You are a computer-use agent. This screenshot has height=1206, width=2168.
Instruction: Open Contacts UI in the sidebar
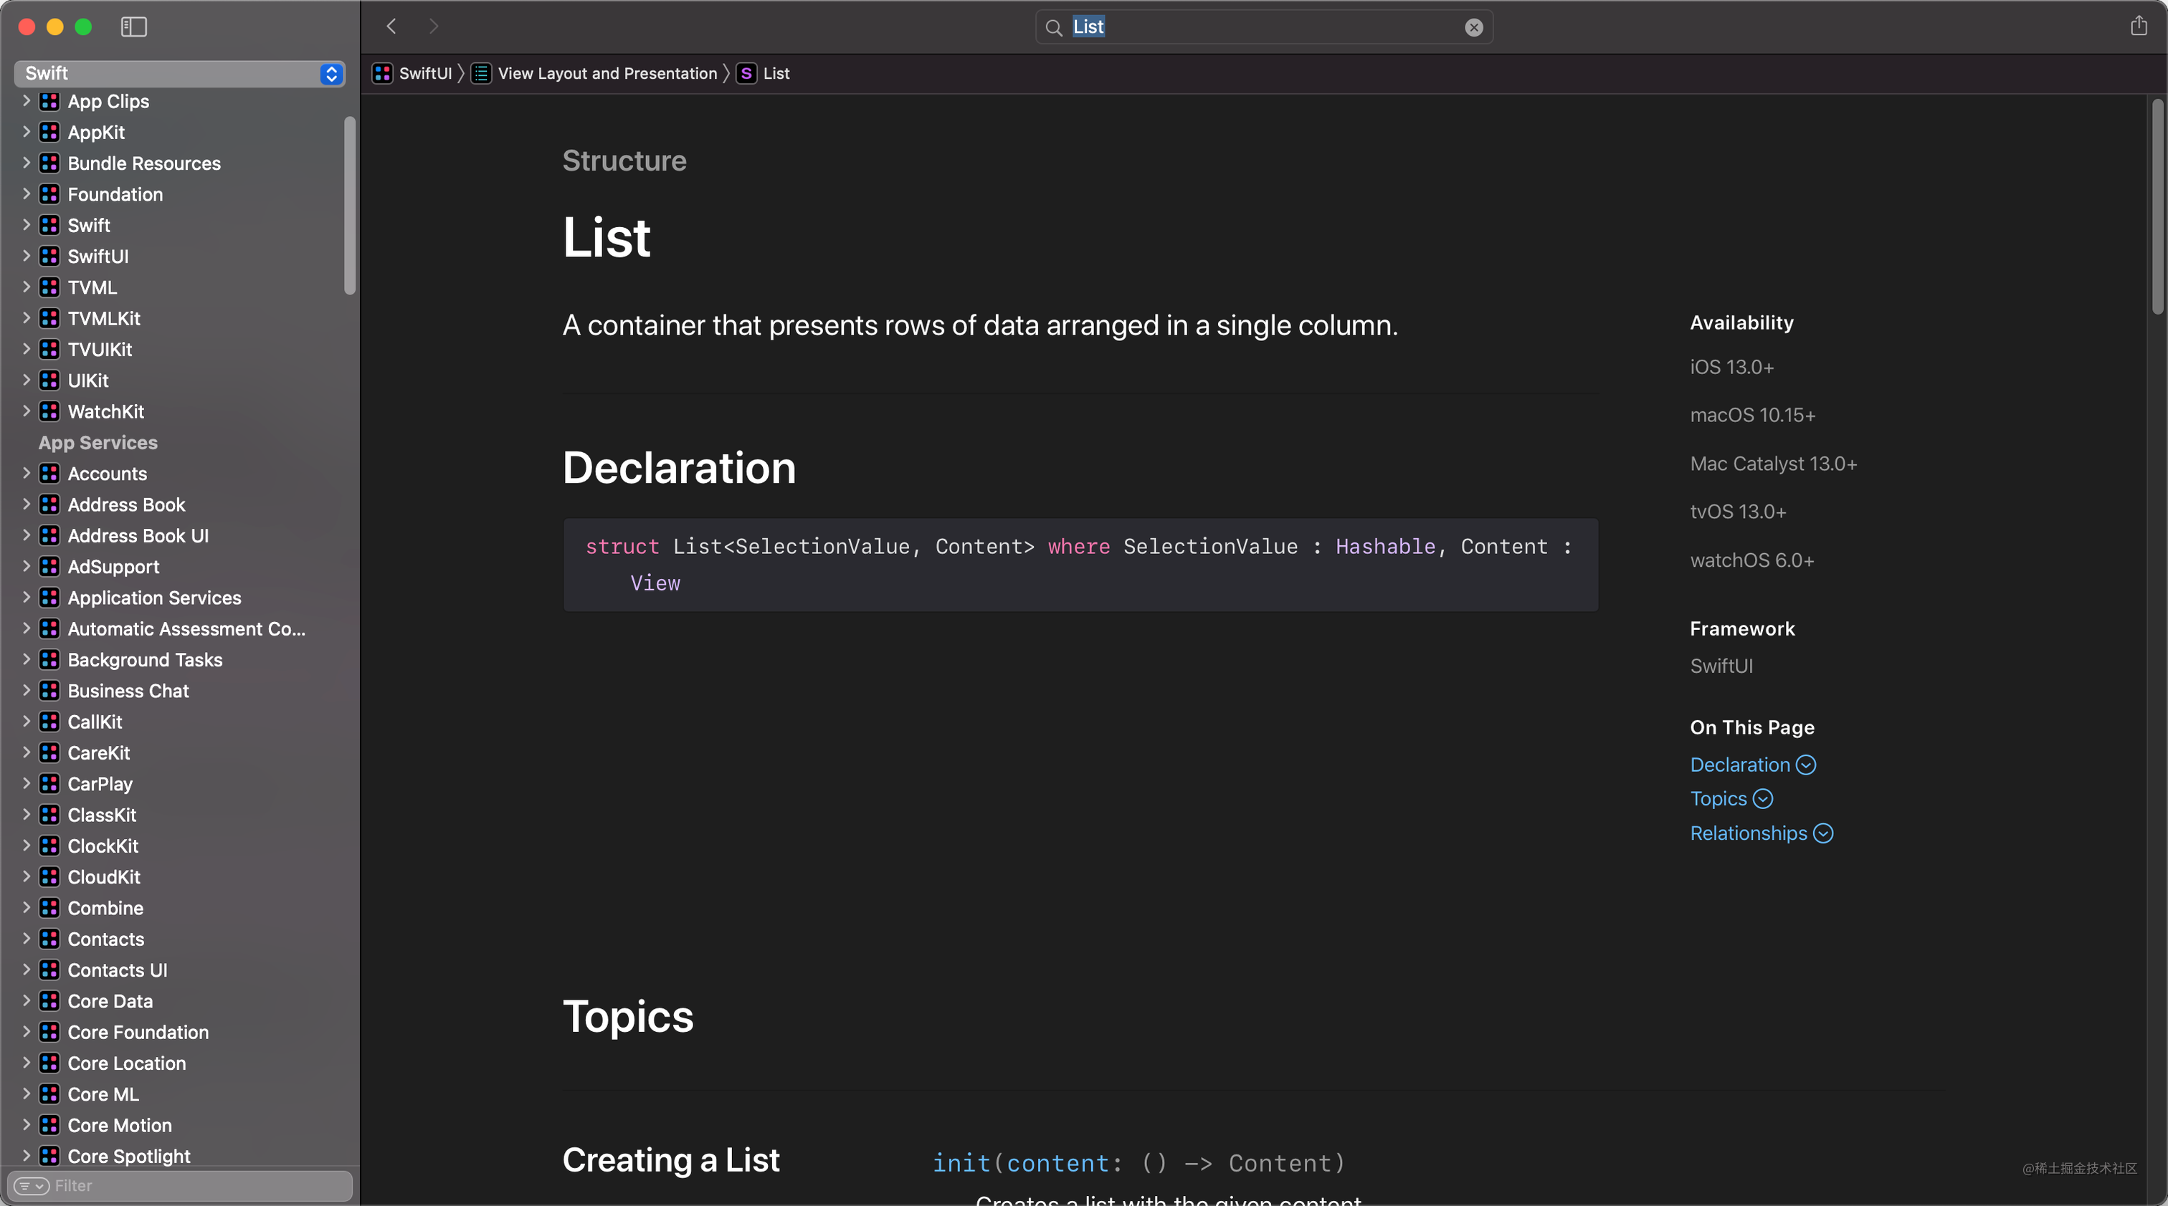point(117,970)
